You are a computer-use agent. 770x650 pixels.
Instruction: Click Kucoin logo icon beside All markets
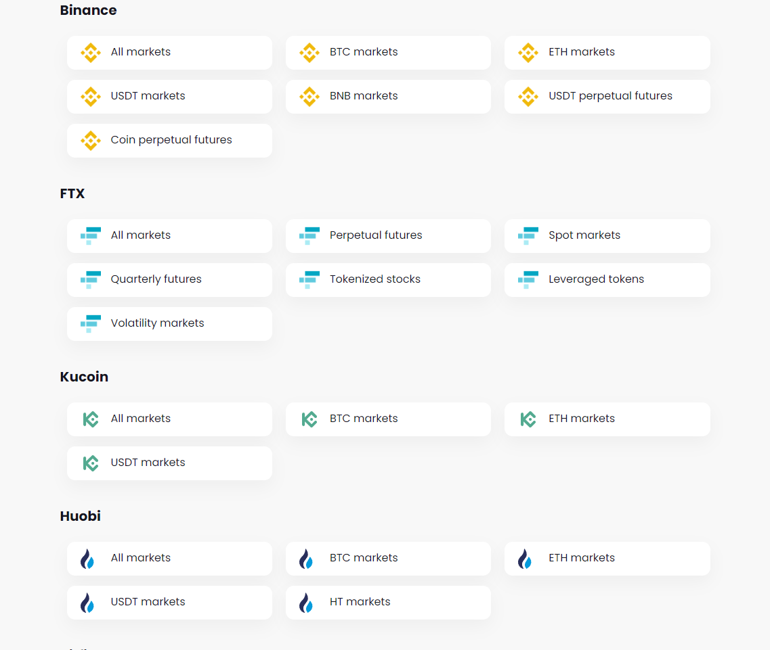click(x=91, y=419)
